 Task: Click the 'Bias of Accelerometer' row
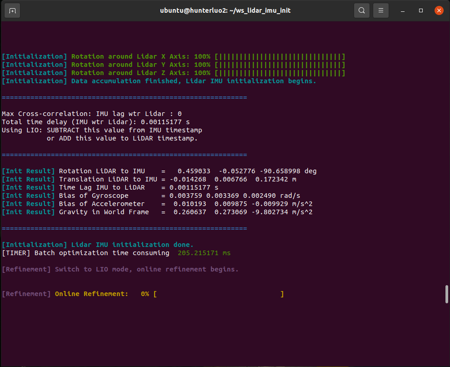[x=157, y=204]
